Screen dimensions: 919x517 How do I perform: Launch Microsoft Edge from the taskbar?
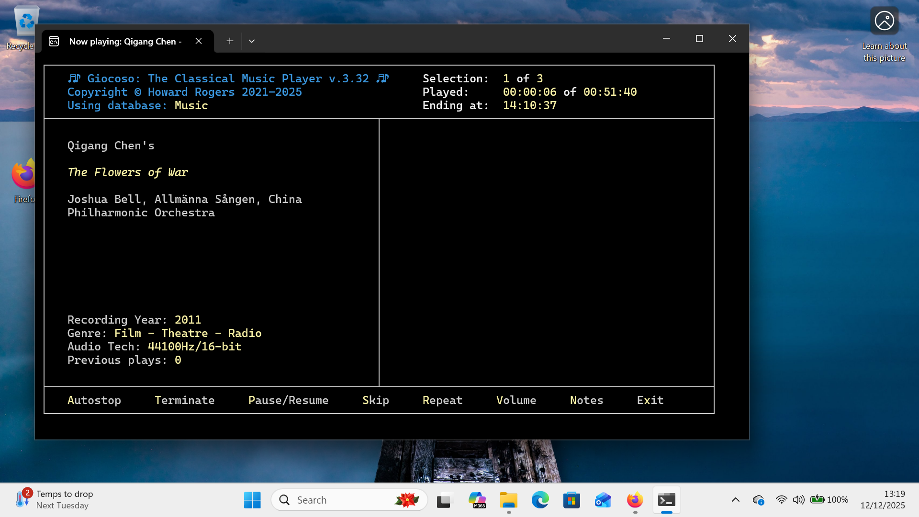(540, 500)
